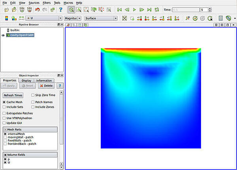Open the Surface representation dropdown

click(101, 18)
